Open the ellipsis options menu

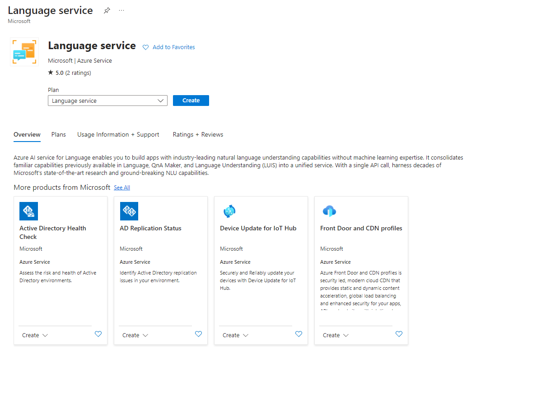121,10
